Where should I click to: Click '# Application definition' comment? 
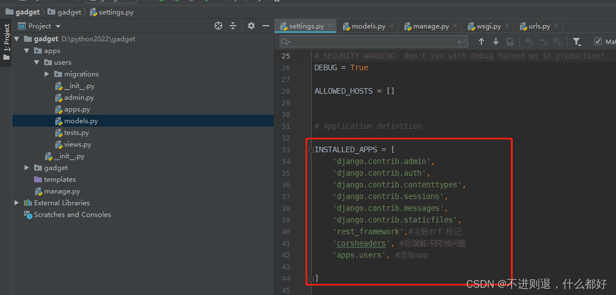(x=367, y=127)
